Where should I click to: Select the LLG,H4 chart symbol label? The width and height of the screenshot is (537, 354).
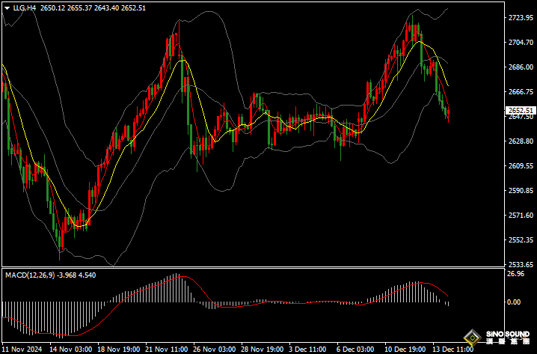click(25, 8)
